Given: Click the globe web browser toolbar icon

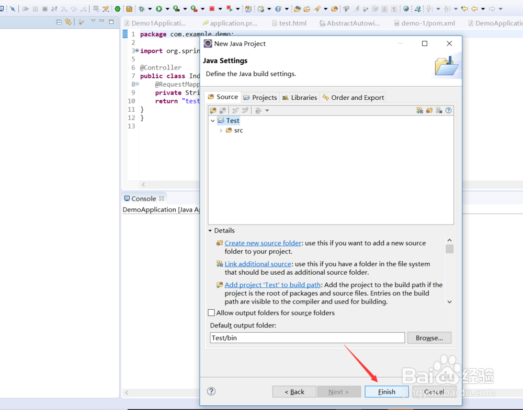Looking at the screenshot, I should [406, 9].
